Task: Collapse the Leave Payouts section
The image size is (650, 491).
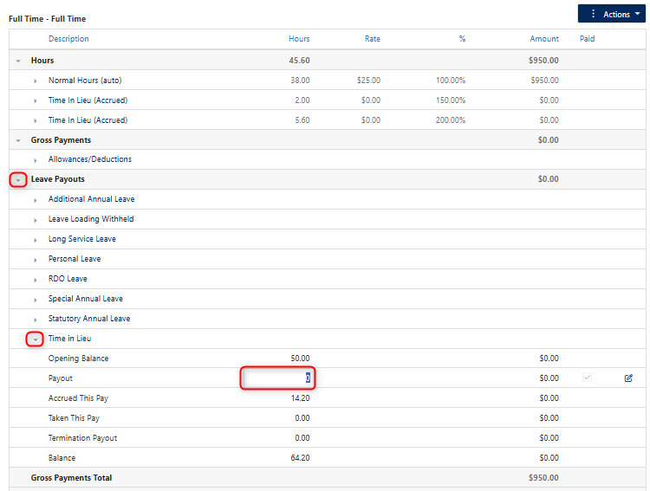Action: 18,180
